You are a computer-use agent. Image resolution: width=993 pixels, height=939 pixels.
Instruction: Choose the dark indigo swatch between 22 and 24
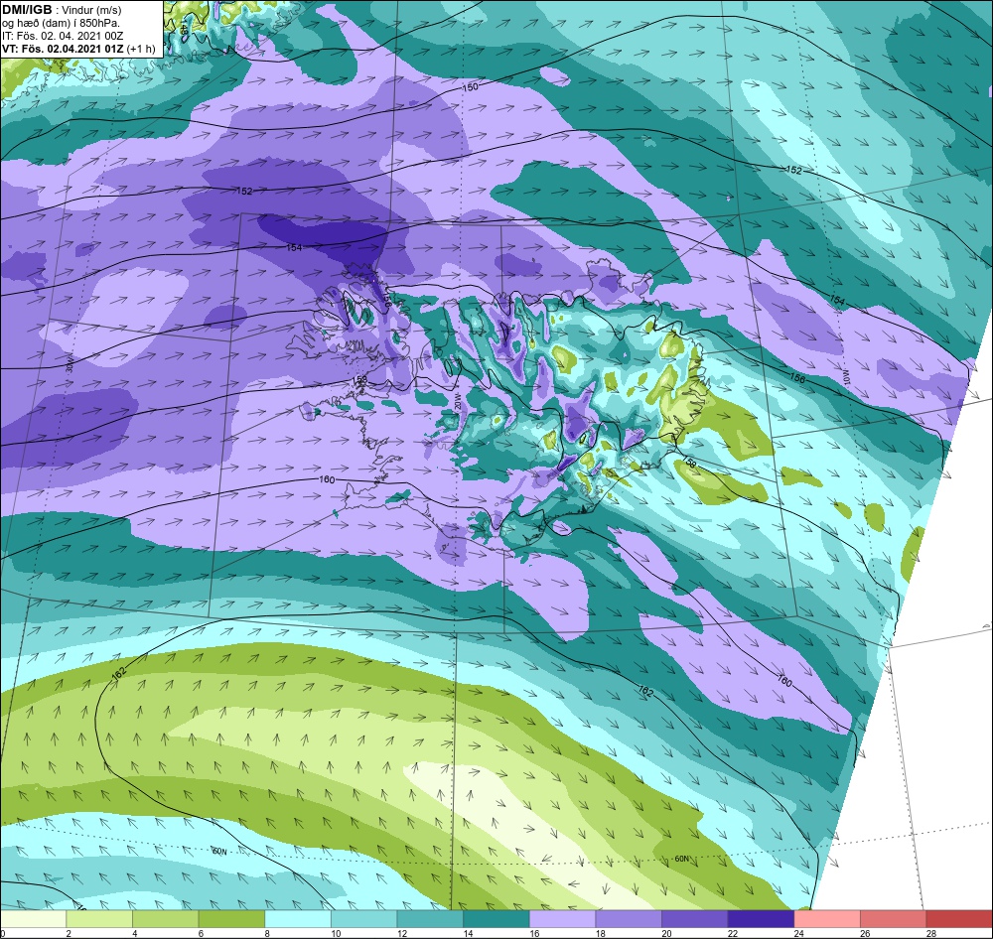tap(761, 918)
